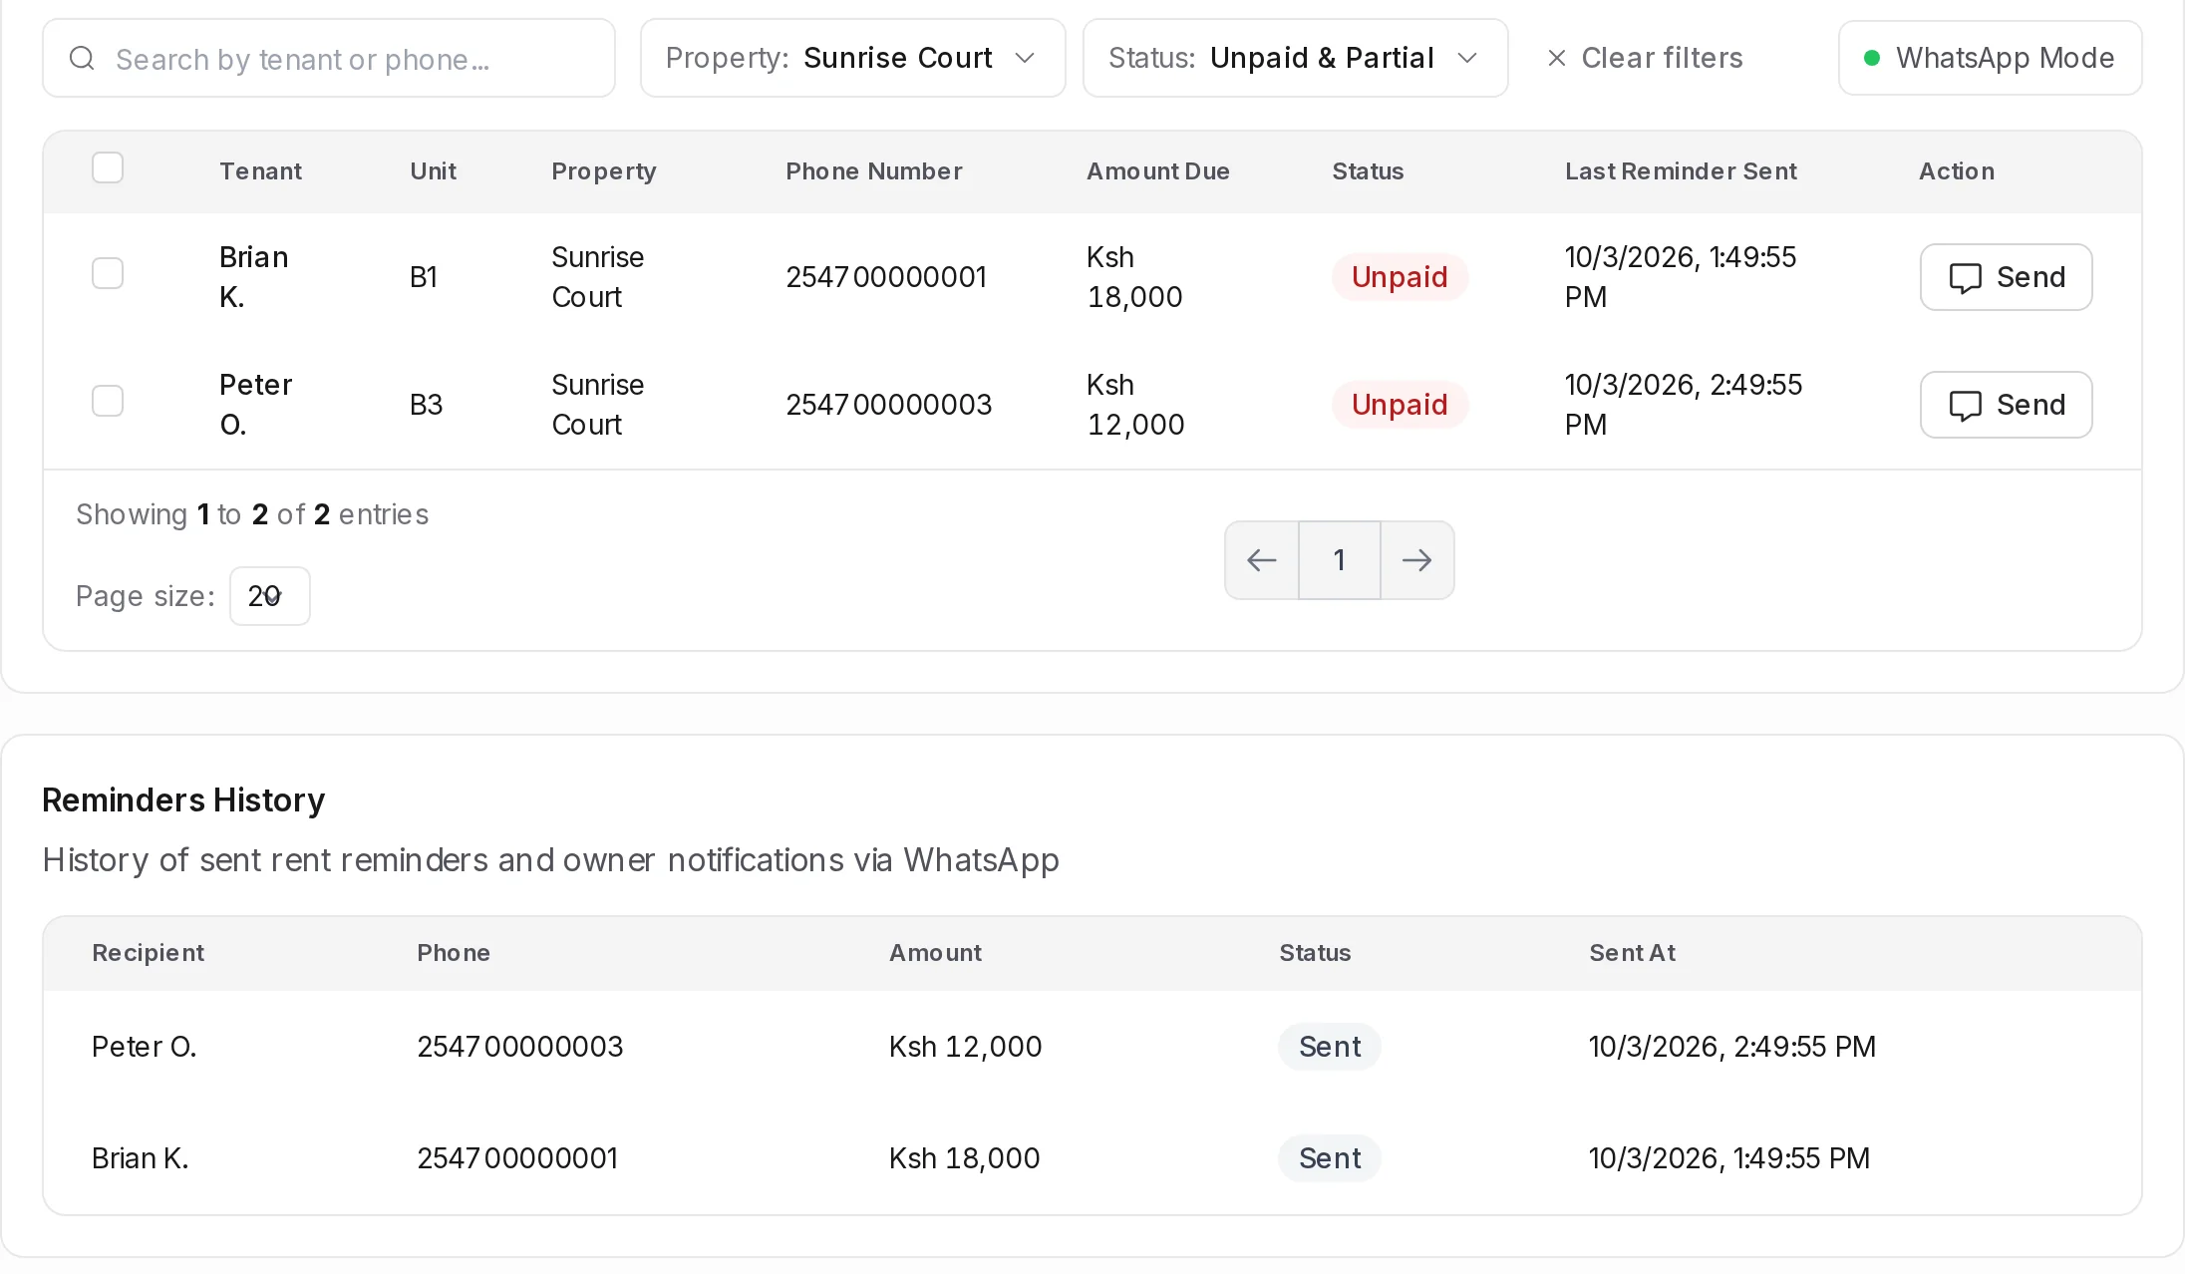Click the Recipient column header
This screenshot has width=2185, height=1274.
(x=148, y=953)
